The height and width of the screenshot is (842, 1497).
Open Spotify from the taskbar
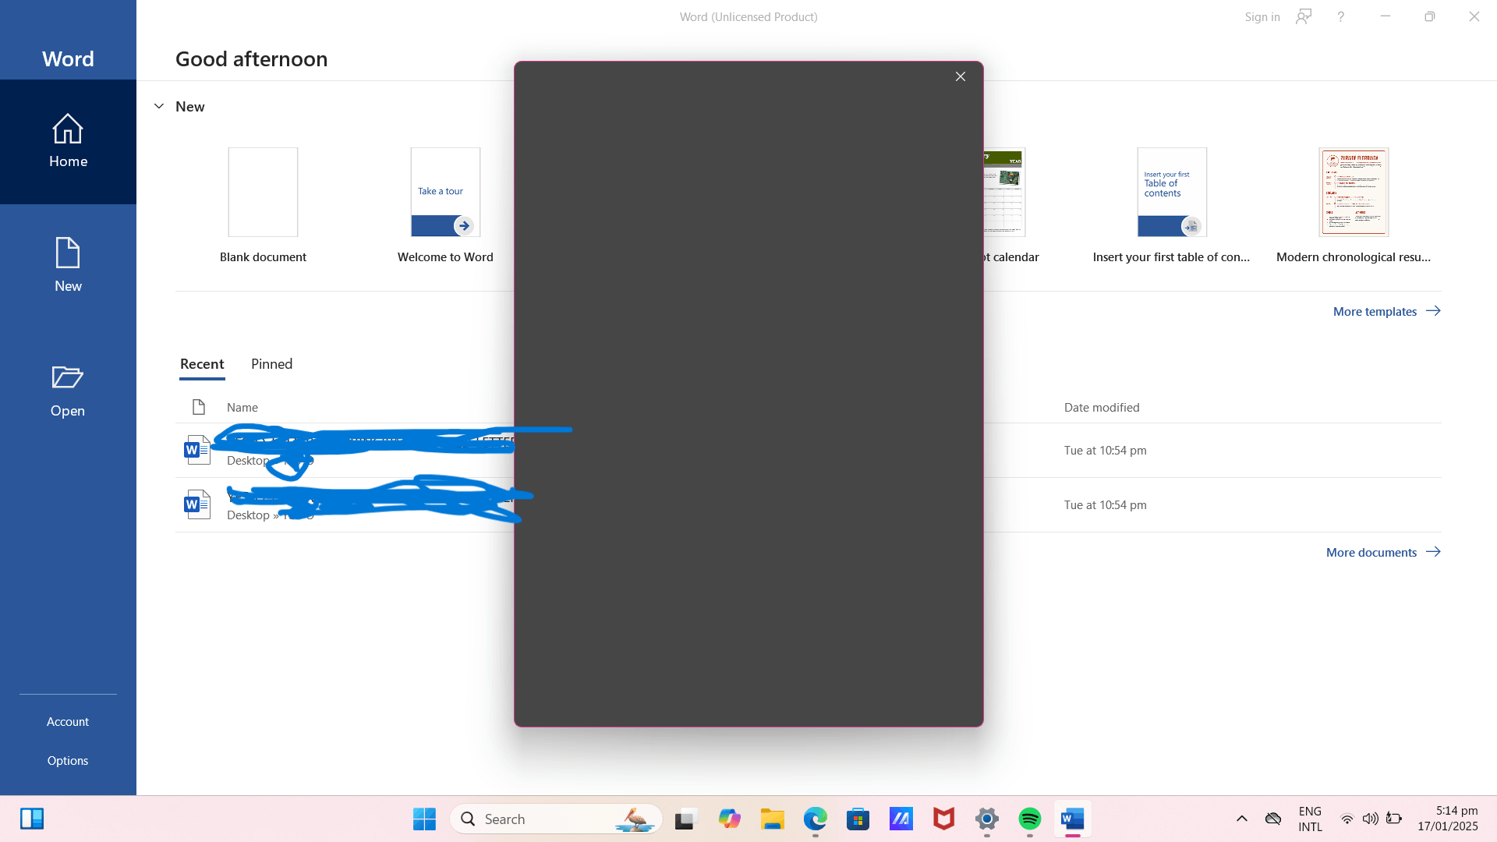pos(1029,819)
